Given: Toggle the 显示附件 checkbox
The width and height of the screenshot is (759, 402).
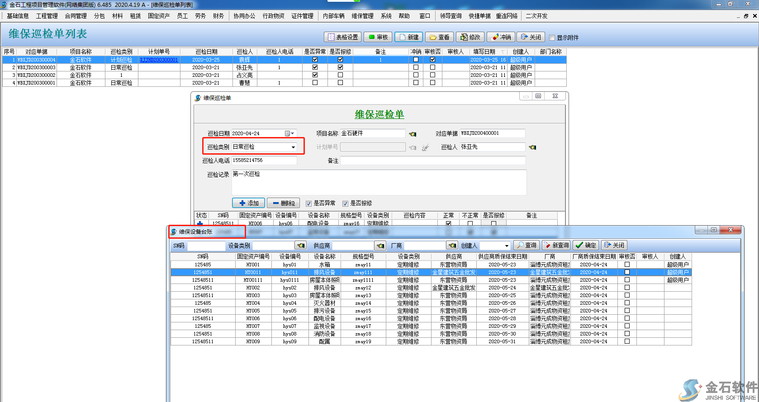Looking at the screenshot, I should (552, 38).
